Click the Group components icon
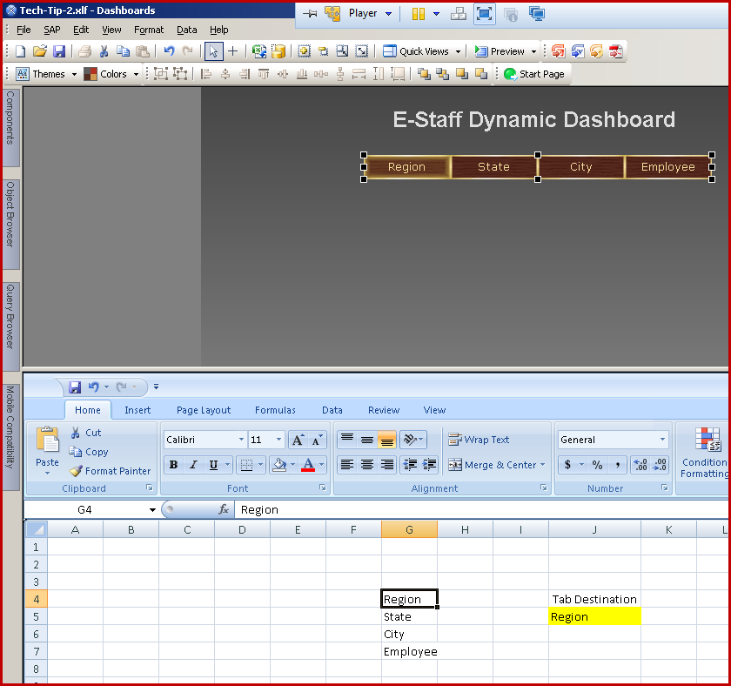The image size is (731, 686). coord(161,74)
